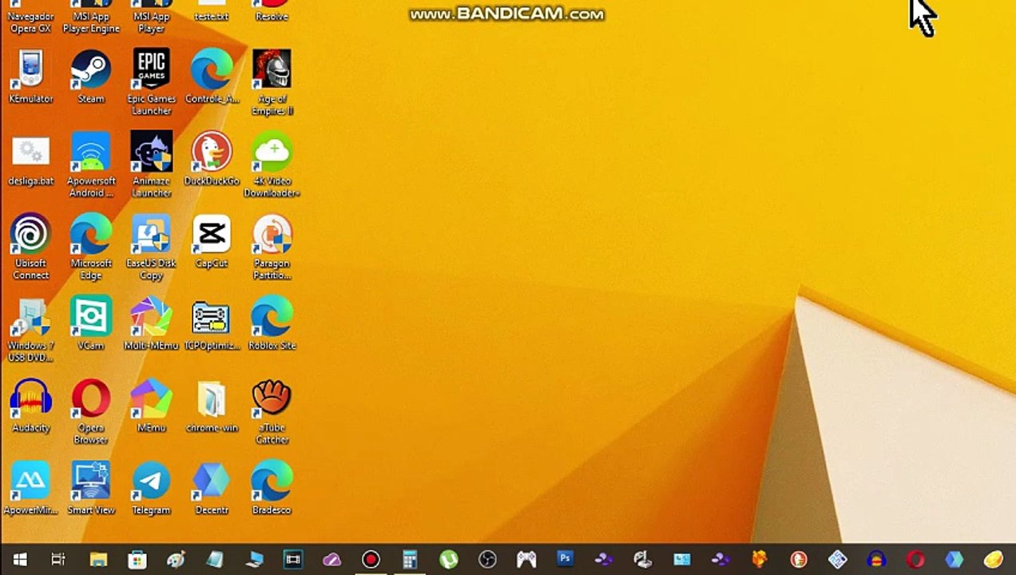The image size is (1016, 575).
Task: Open uTorrent from the taskbar
Action: 449,560
